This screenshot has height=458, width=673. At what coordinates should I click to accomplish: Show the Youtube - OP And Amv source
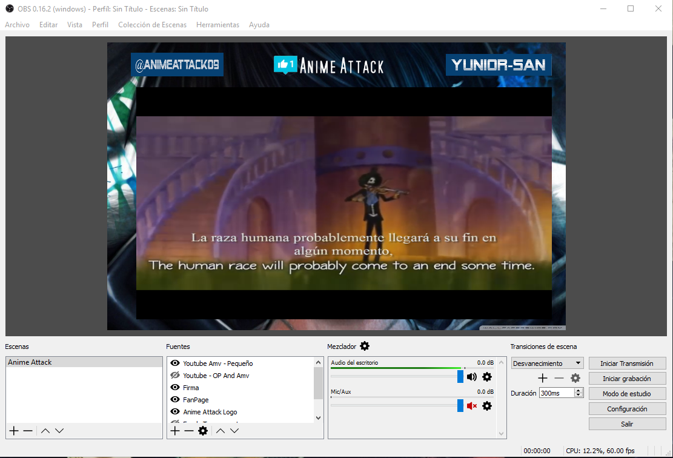[x=175, y=375]
